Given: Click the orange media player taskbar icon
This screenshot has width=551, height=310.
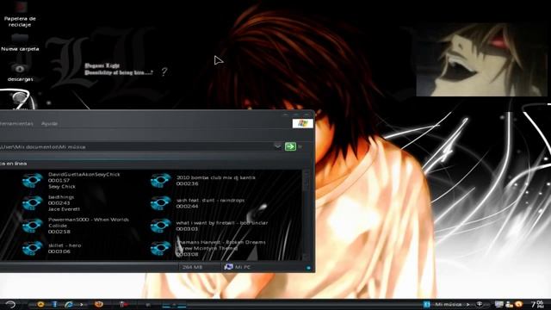Looking at the screenshot, I should 99,304.
